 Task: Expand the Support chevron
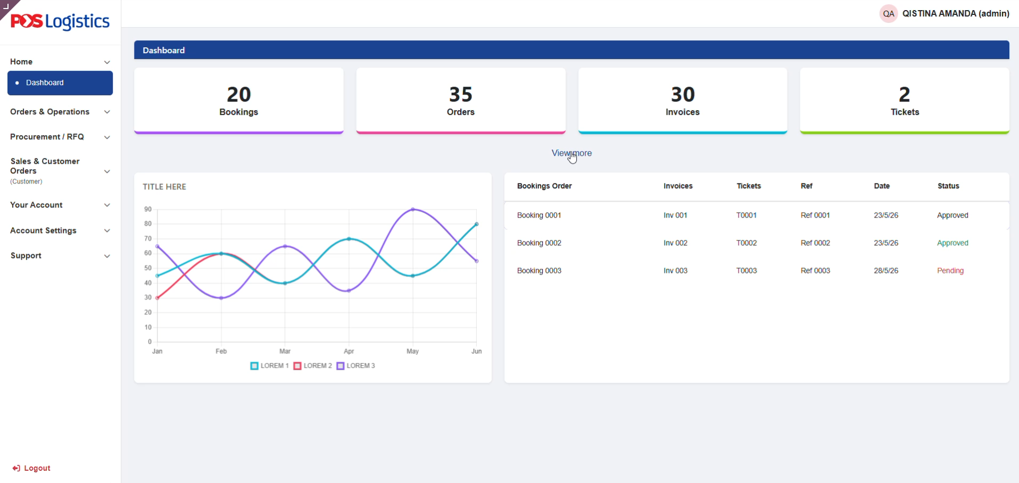tap(107, 256)
